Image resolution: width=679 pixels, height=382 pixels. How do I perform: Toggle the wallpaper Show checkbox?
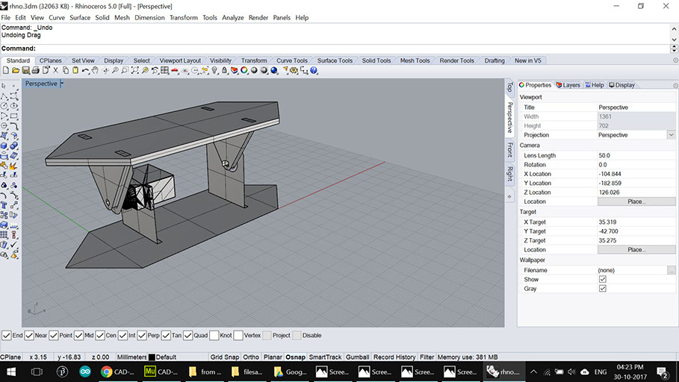(x=602, y=280)
